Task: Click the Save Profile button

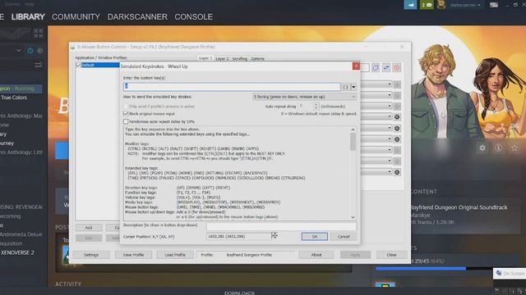Action: [133, 255]
